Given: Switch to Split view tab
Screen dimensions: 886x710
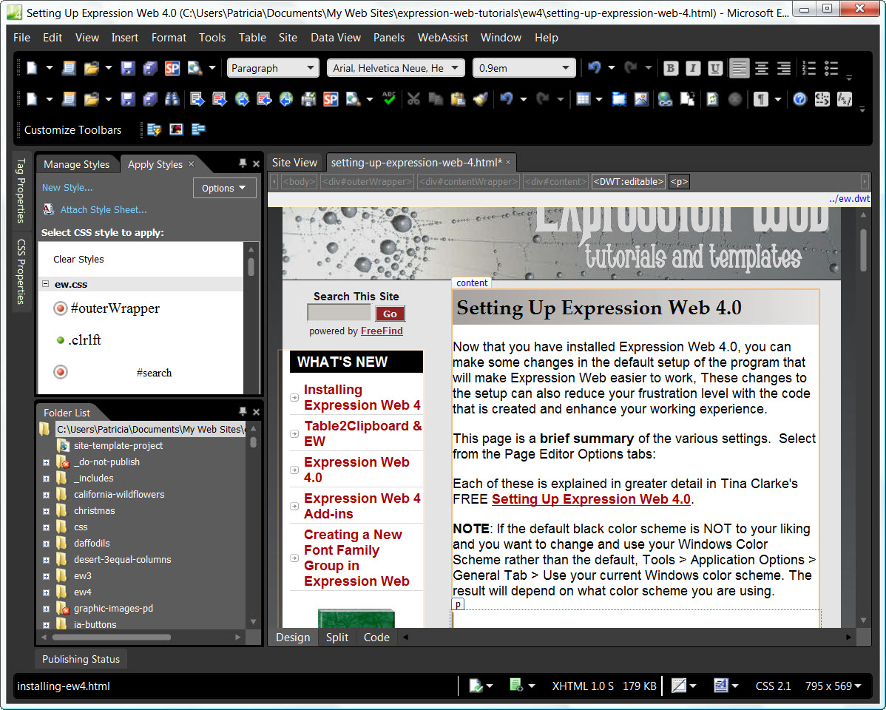Looking at the screenshot, I should [337, 637].
